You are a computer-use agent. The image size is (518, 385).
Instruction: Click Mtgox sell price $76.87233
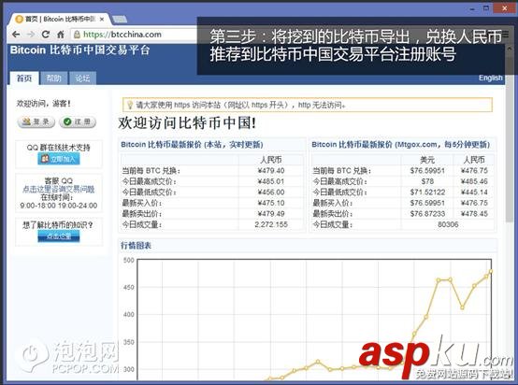[427, 214]
